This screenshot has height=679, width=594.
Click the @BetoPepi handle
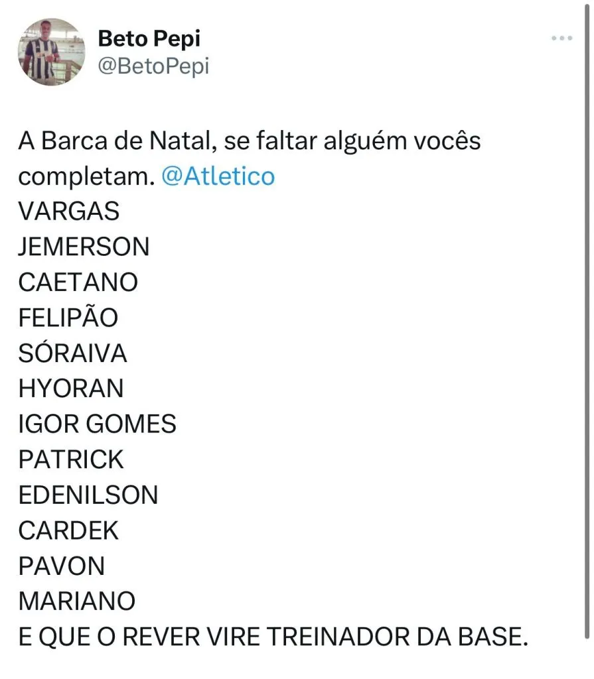[153, 66]
